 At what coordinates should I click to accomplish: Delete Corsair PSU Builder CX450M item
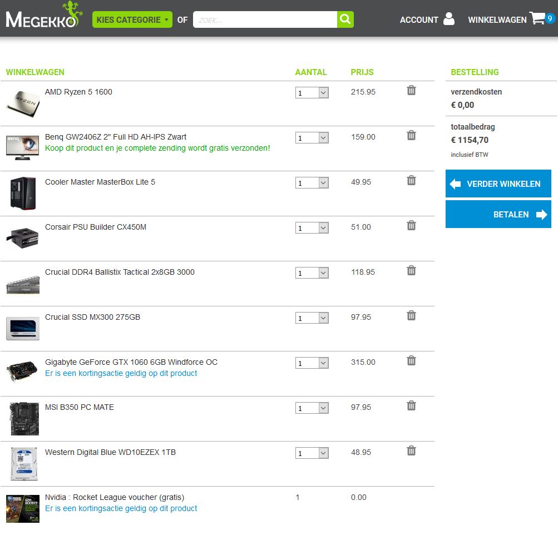(411, 226)
